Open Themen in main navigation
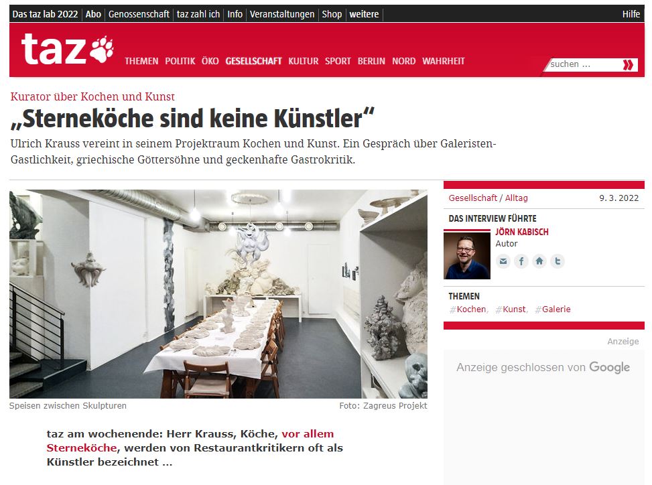652x485 pixels. pyautogui.click(x=141, y=61)
